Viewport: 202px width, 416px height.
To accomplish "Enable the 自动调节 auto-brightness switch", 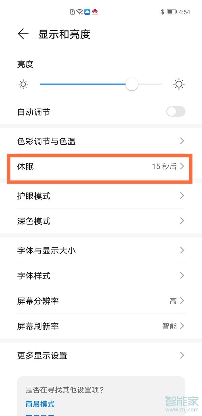I will click(x=175, y=111).
